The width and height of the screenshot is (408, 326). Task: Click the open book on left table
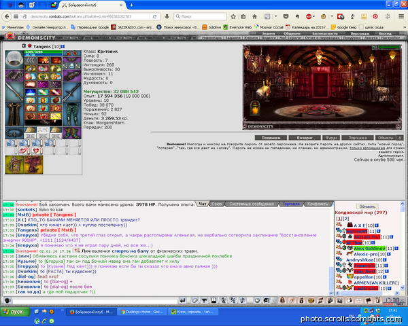[262, 92]
